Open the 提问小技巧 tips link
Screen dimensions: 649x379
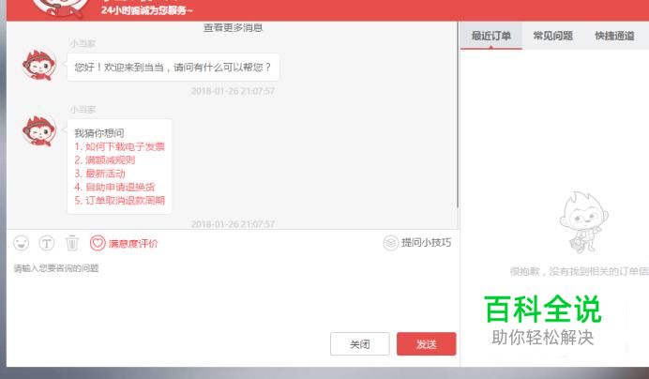(426, 243)
